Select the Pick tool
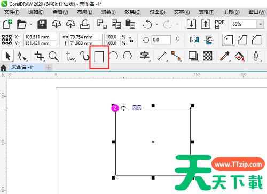267x194 pixels. [7, 56]
